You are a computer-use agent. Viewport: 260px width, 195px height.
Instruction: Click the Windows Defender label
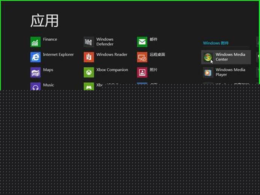105,42
